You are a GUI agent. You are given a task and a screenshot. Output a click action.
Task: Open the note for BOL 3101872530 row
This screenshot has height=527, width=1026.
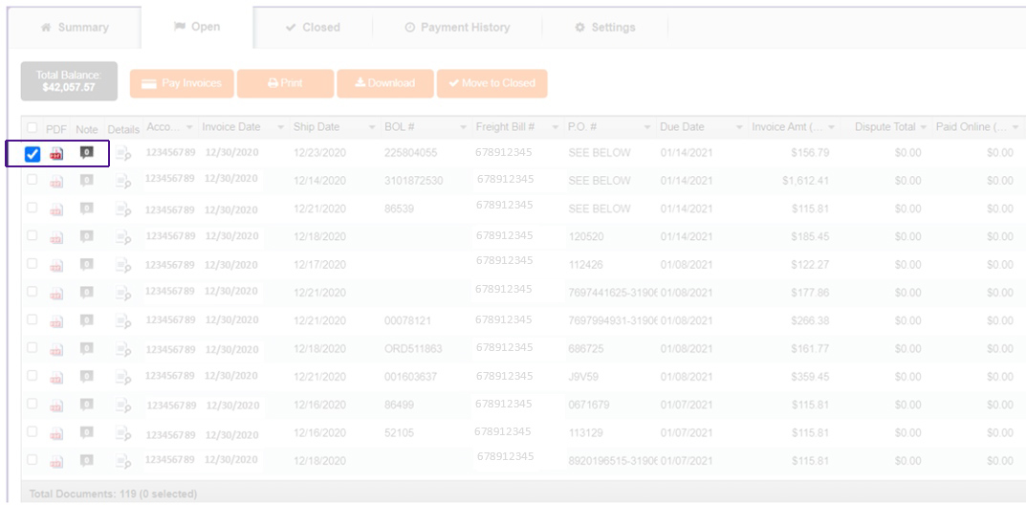[86, 181]
